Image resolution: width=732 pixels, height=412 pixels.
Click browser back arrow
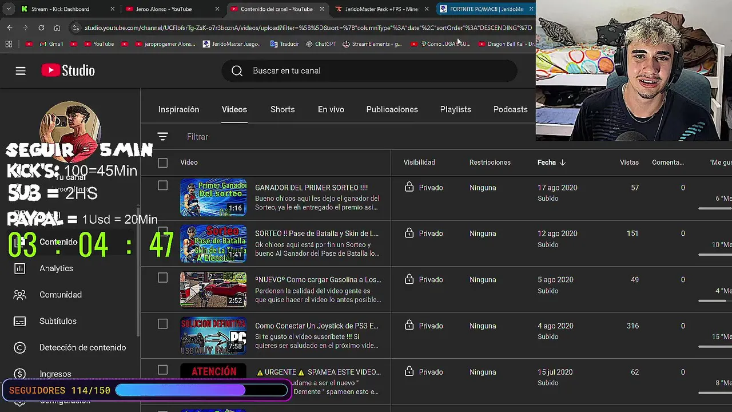coord(10,27)
